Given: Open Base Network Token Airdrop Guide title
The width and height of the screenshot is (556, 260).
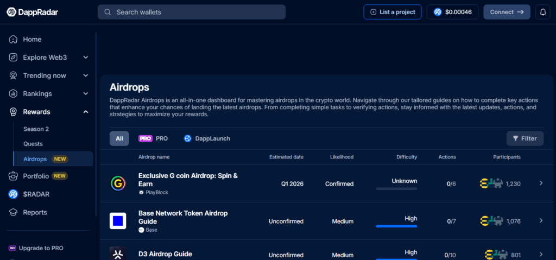Looking at the screenshot, I should [183, 217].
